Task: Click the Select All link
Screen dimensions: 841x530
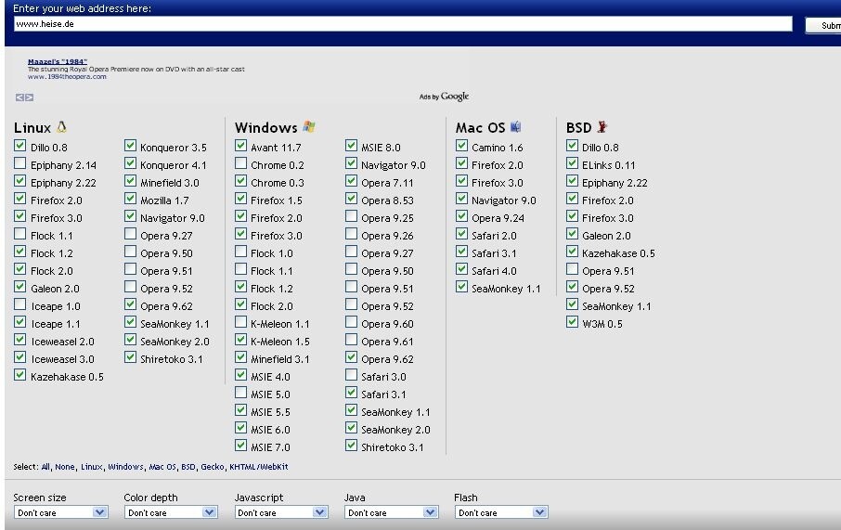Action: [x=45, y=467]
